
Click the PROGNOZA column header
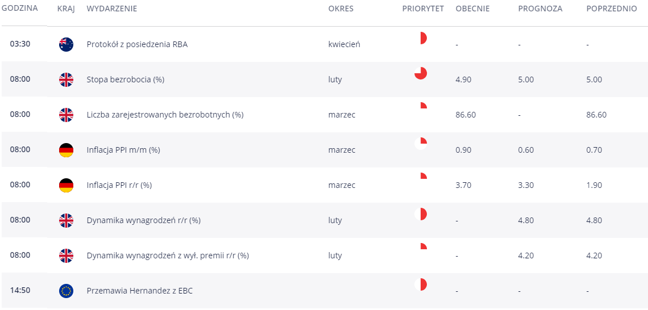click(535, 9)
